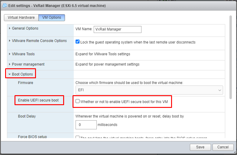Click the Enable UEFI secure boot label
This screenshot has height=155, width=237.
pos(38,100)
